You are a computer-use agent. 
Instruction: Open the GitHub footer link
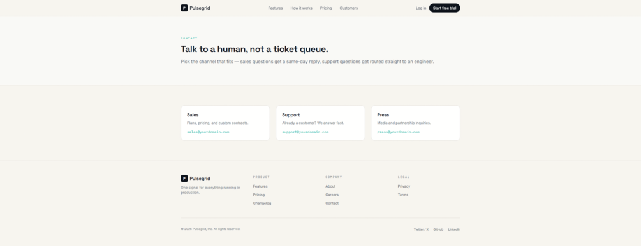coord(438,229)
